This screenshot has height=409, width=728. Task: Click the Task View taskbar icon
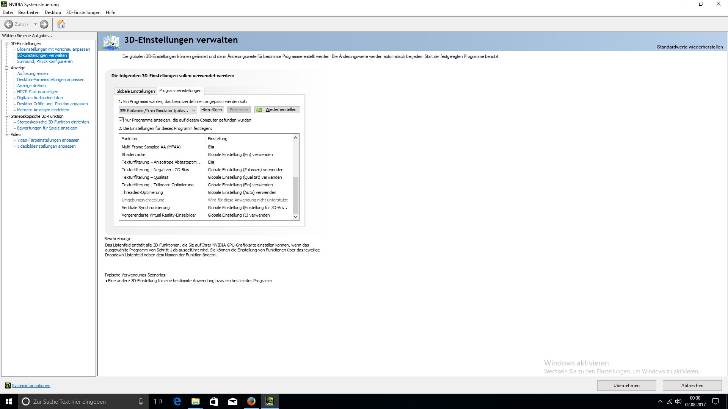pos(158,401)
